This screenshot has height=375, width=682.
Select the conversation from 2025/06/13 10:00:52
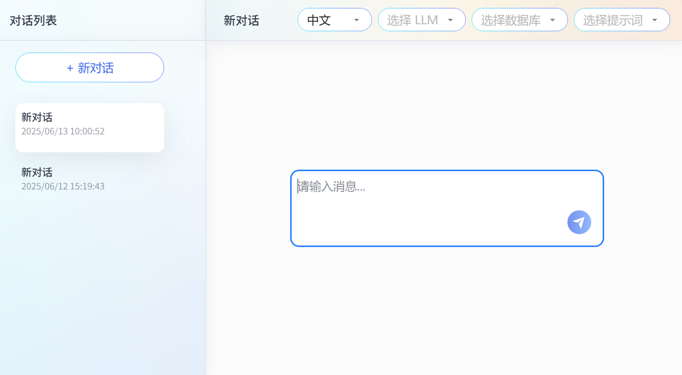90,127
